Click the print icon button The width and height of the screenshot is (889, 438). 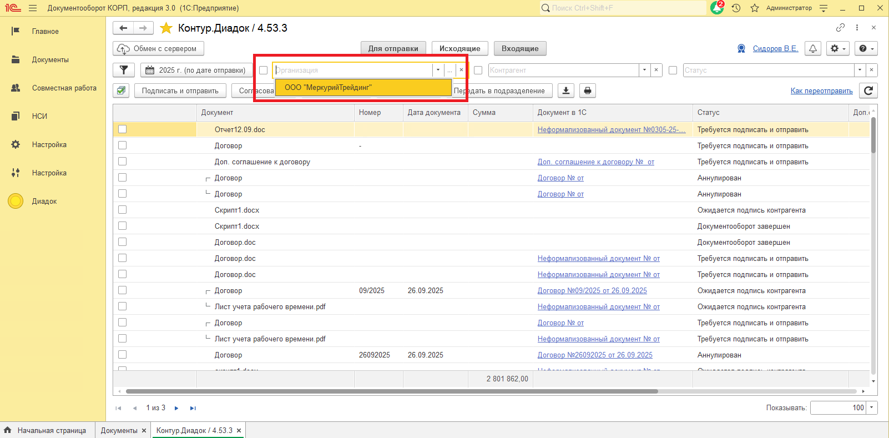[588, 90]
